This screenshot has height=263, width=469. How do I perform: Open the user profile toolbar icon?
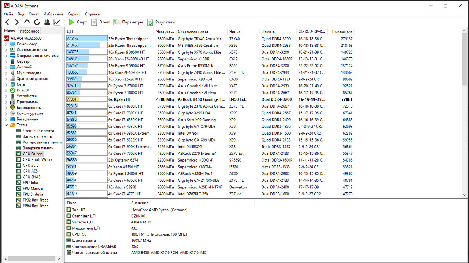pos(47,22)
